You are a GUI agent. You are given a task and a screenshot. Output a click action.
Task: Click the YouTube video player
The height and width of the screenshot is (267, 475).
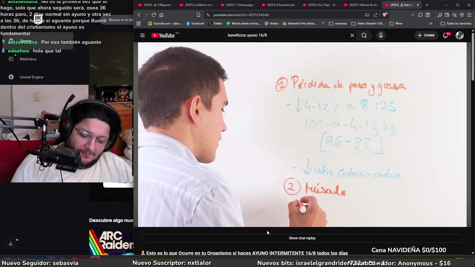(302, 134)
